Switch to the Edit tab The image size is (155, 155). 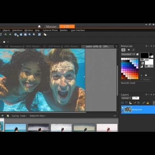pyautogui.click(x=67, y=26)
